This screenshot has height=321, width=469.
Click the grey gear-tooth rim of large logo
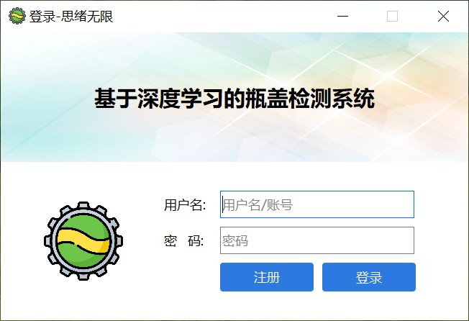click(83, 205)
